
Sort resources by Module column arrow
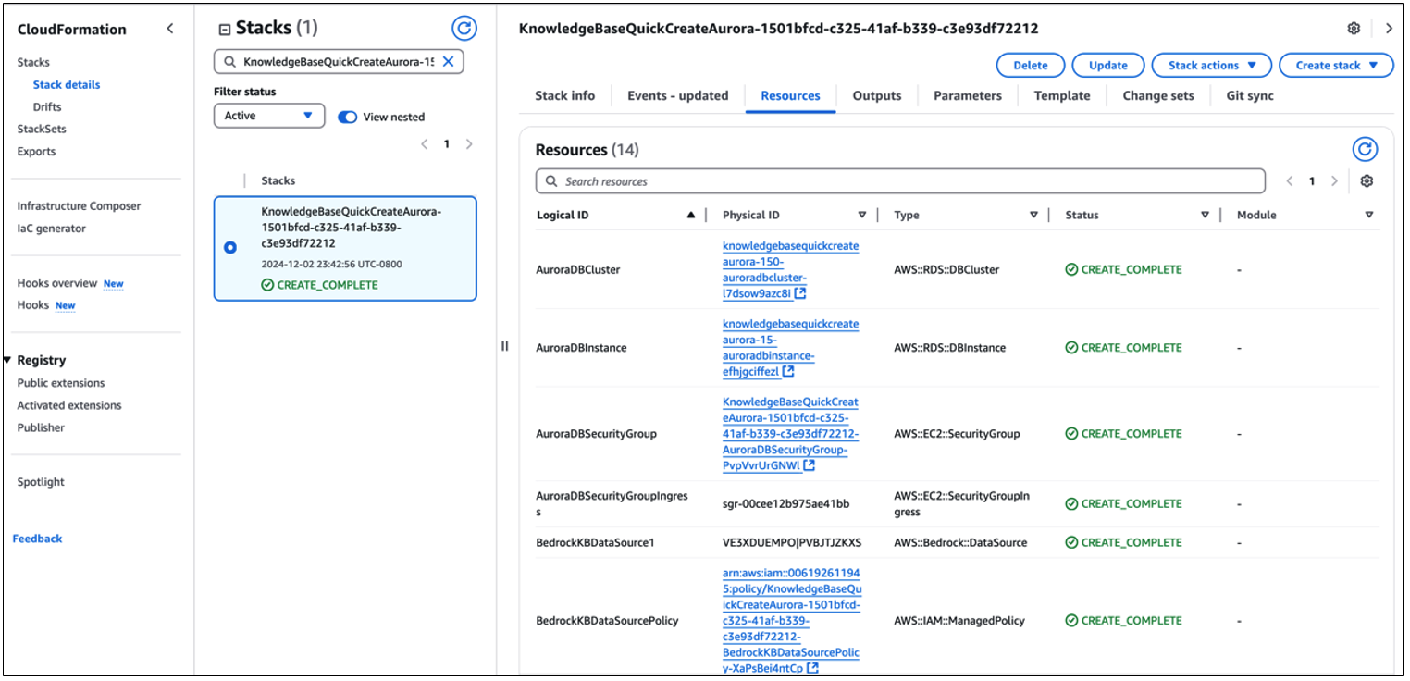pos(1369,215)
